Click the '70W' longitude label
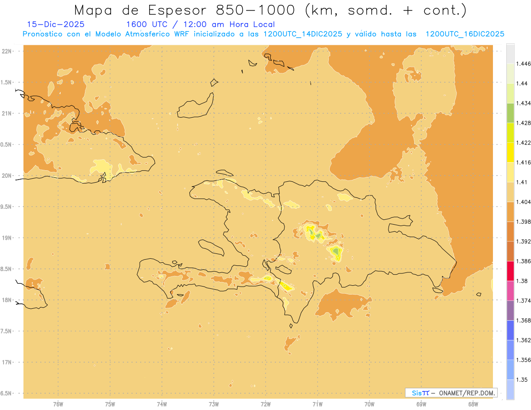 click(369, 404)
